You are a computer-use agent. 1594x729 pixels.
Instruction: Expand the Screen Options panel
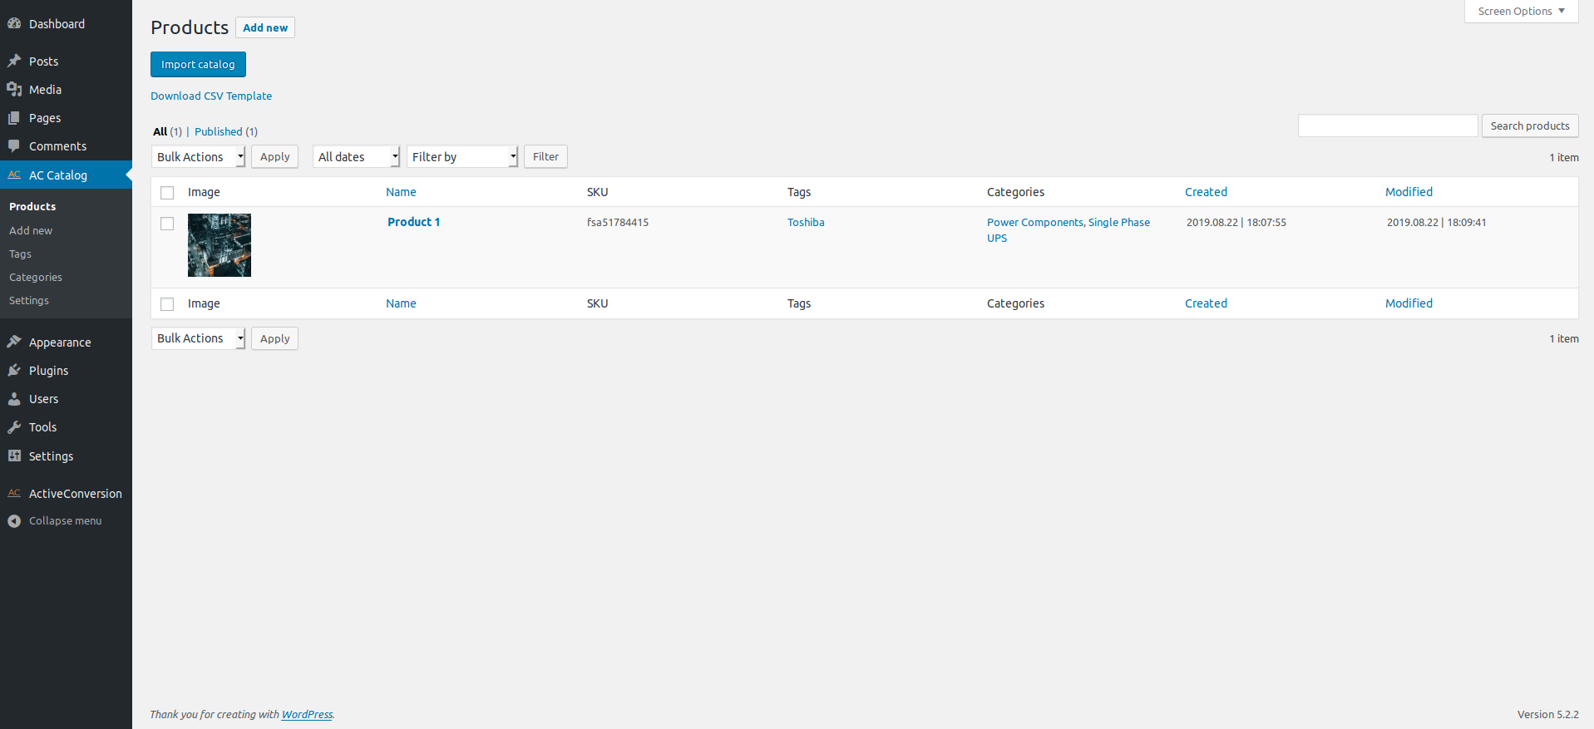click(1521, 11)
